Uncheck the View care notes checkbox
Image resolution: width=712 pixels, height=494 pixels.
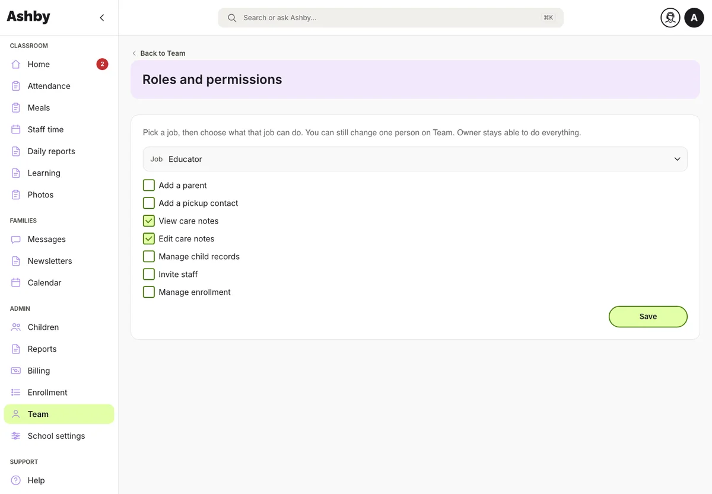tap(149, 221)
